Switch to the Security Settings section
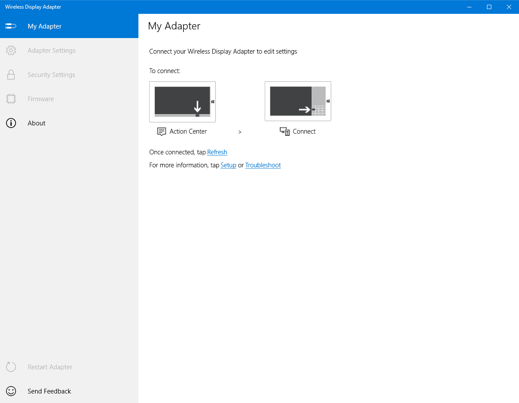 [x=51, y=74]
